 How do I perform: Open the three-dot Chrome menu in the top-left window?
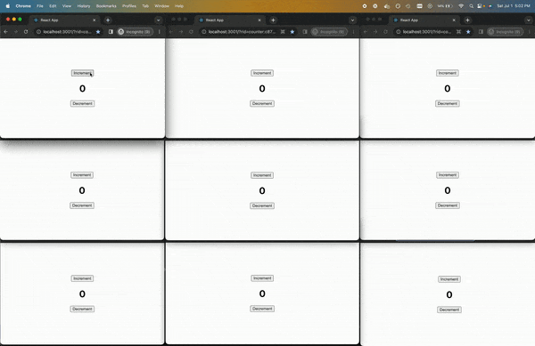tap(159, 32)
